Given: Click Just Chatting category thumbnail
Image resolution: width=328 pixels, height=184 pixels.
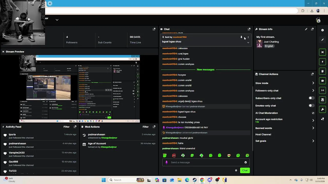Looking at the screenshot, I should tap(259, 44).
